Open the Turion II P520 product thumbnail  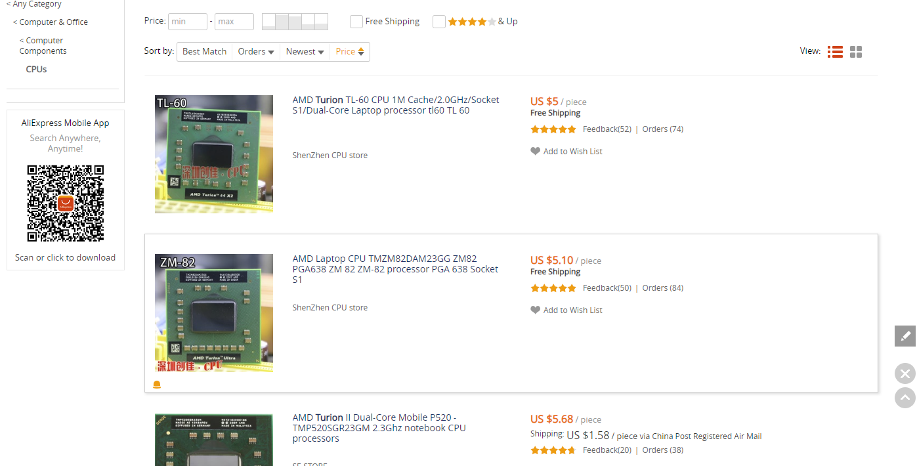click(214, 439)
